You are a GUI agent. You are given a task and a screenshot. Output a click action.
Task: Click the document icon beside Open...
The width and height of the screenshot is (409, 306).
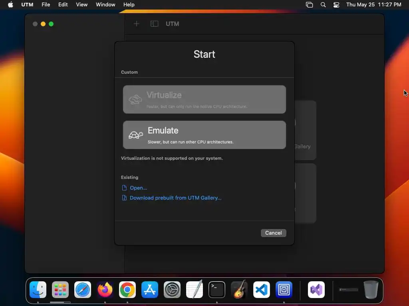(x=124, y=188)
